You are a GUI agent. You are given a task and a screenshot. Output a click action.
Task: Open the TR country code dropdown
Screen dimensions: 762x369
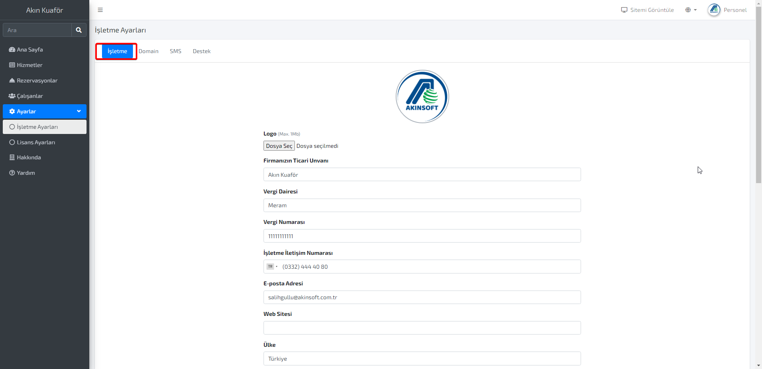272,267
